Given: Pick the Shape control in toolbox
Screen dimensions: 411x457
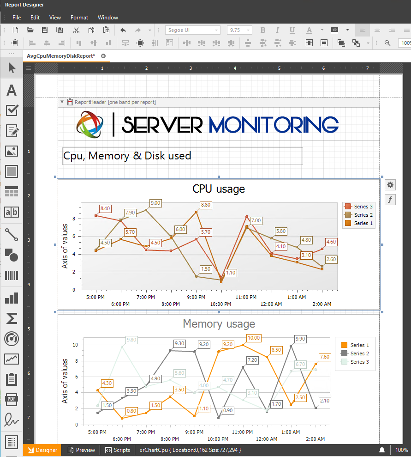Looking at the screenshot, I should (x=12, y=255).
